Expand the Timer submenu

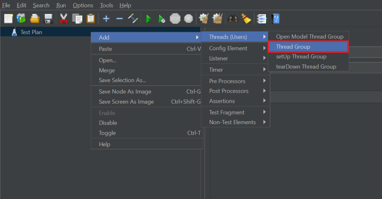235,70
